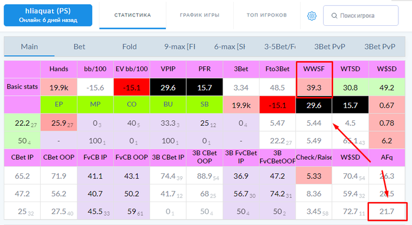Click the WTSD column header
The image size is (412, 225).
[x=350, y=69]
